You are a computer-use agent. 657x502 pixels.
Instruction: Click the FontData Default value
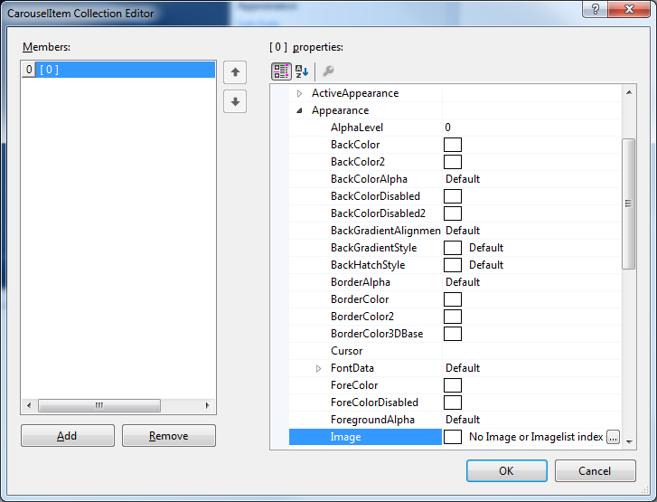[463, 368]
